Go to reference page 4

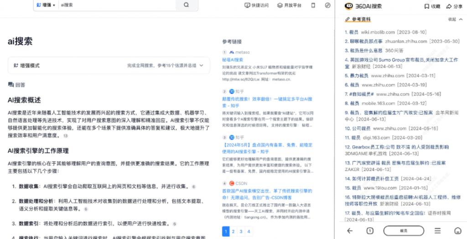[249, 231]
